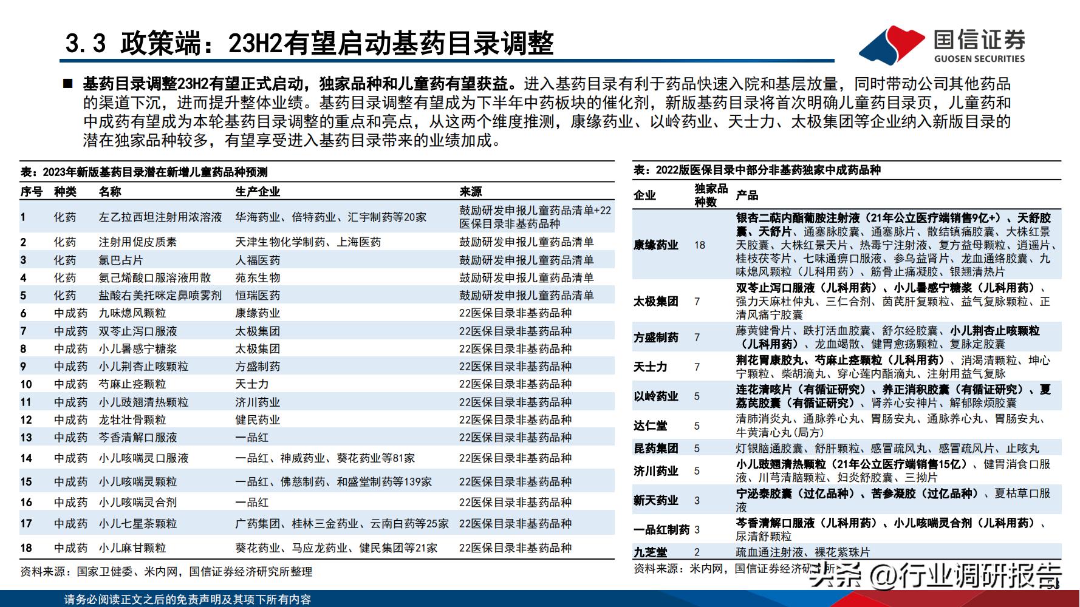Select row 10 芍麻止痉颗粒
1080x607 pixels.
click(134, 384)
